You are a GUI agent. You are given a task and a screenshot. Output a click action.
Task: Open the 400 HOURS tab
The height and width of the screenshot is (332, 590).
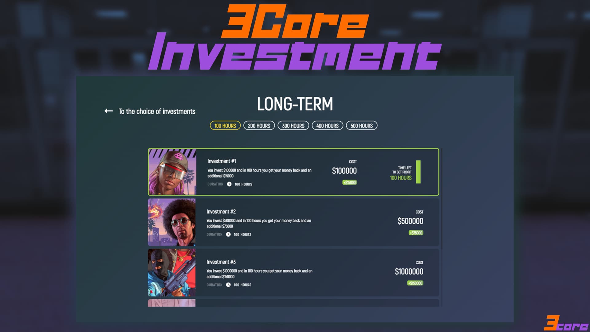pos(327,125)
